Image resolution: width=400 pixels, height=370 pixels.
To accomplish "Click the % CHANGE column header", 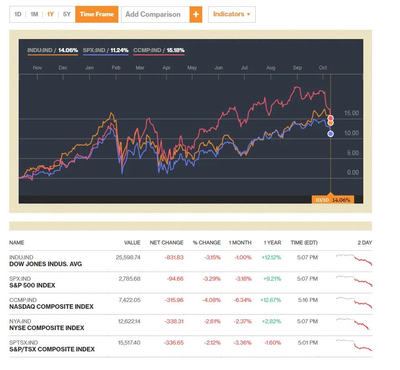I will [207, 243].
